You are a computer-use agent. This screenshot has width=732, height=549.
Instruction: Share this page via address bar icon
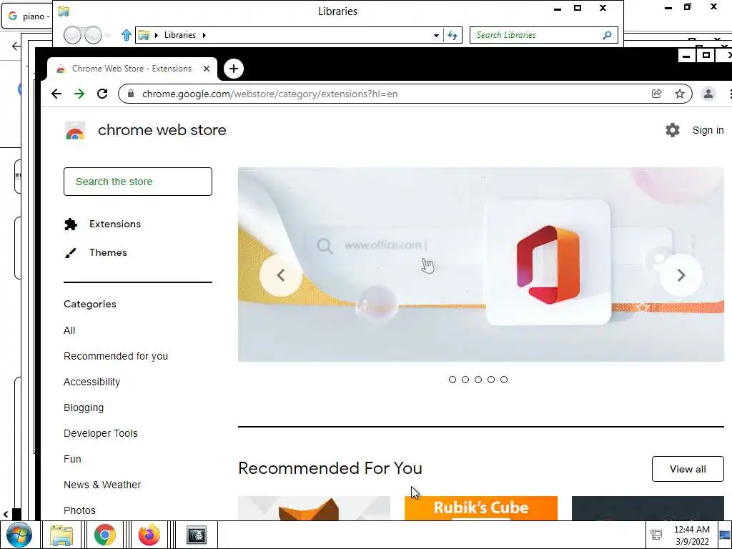click(656, 94)
